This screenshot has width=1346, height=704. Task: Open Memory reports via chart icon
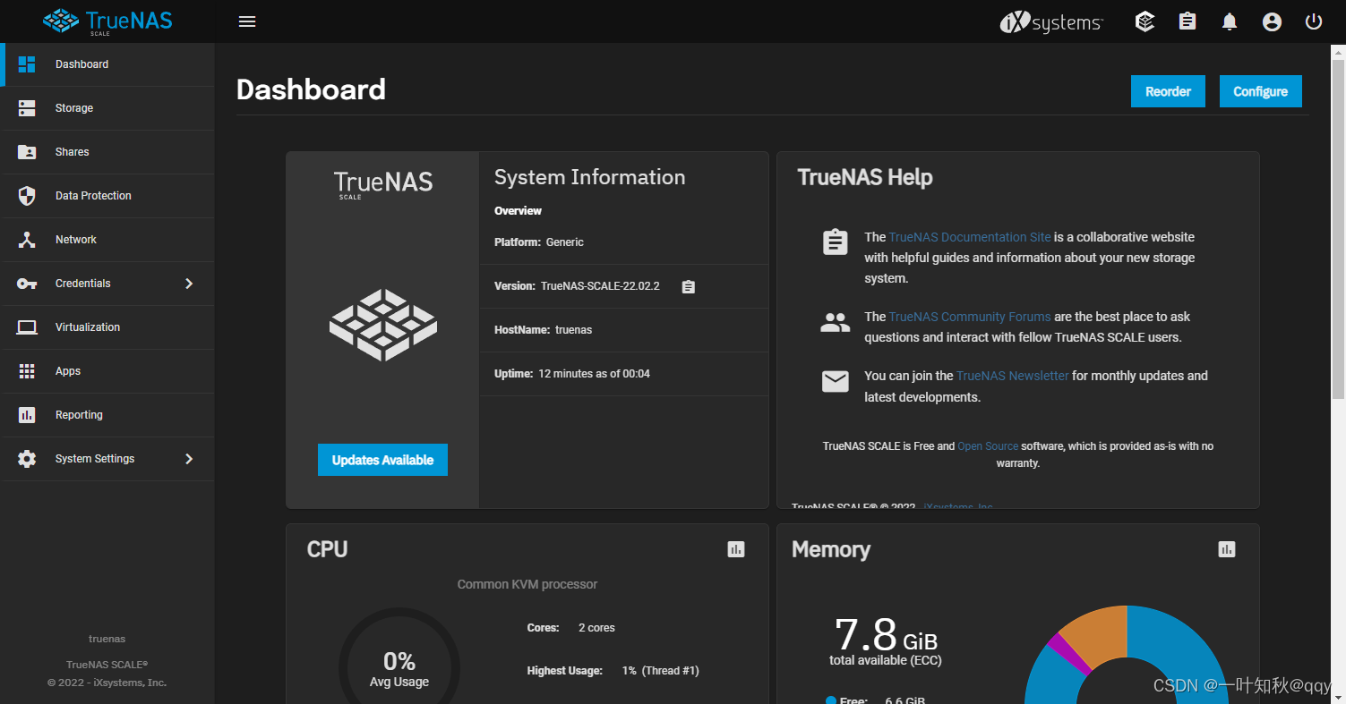(1227, 549)
